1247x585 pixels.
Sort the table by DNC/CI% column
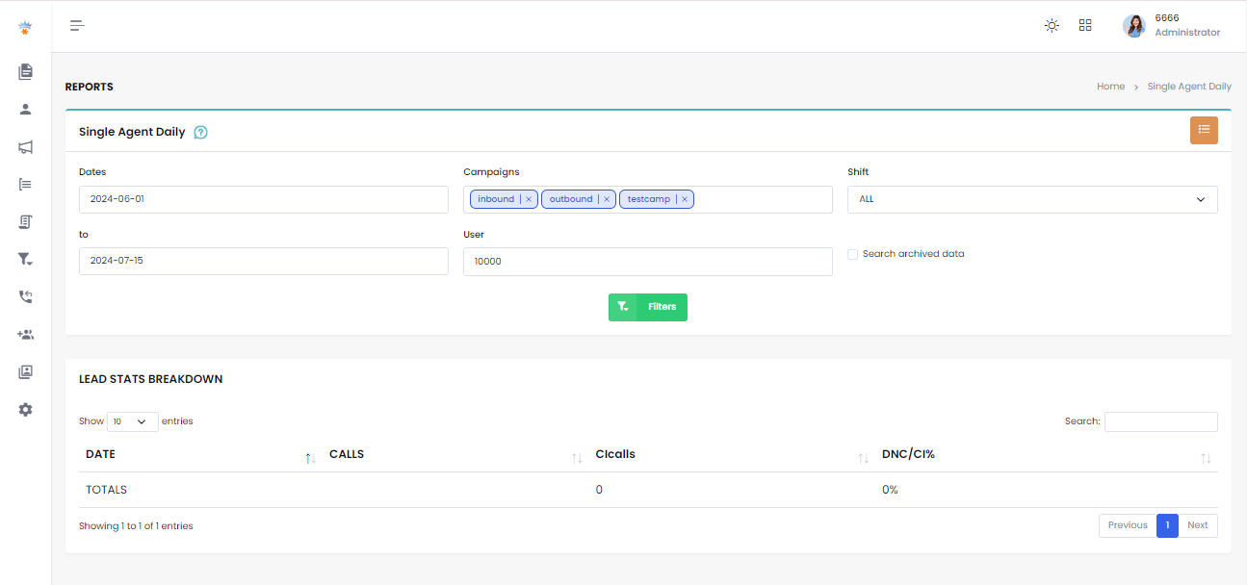point(1047,454)
